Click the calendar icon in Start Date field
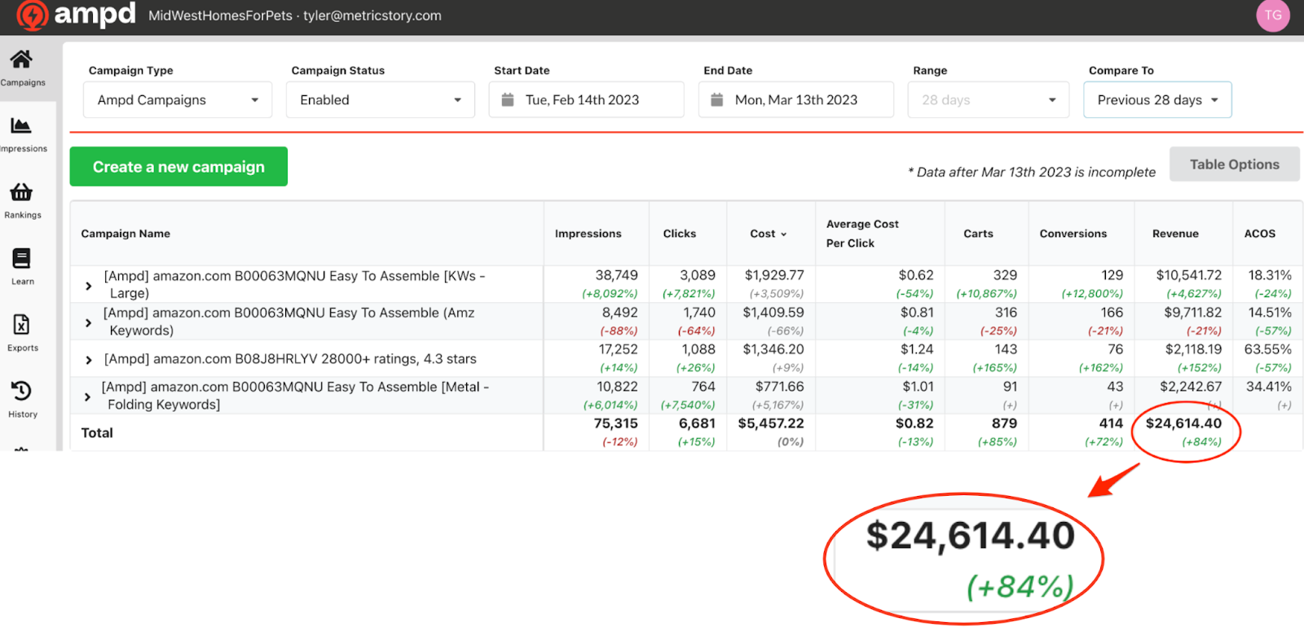Screen dimensions: 1304x627 click(x=508, y=100)
